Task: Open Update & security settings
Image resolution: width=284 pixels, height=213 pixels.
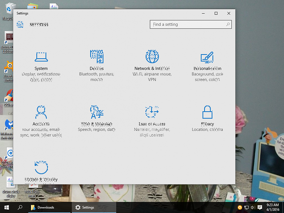Action: pos(41,172)
